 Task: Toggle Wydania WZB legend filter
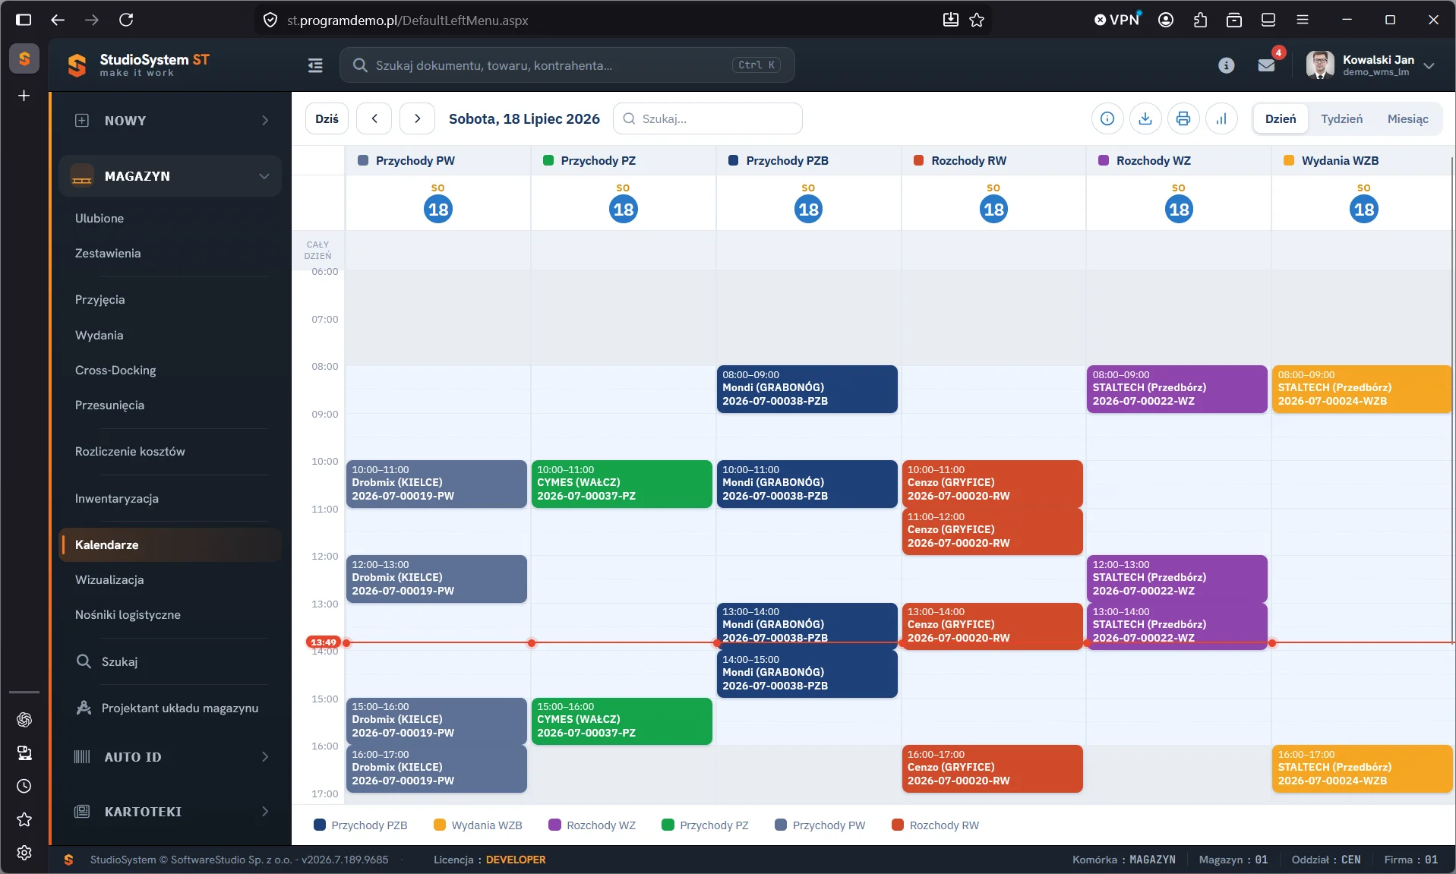[478, 825]
